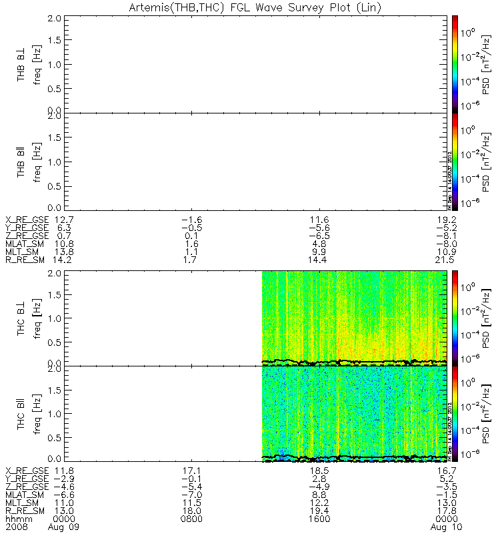Screen dimensions: 500x534
Task: Click the top THB B⊥ PSD color bar
Action: (x=455, y=64)
